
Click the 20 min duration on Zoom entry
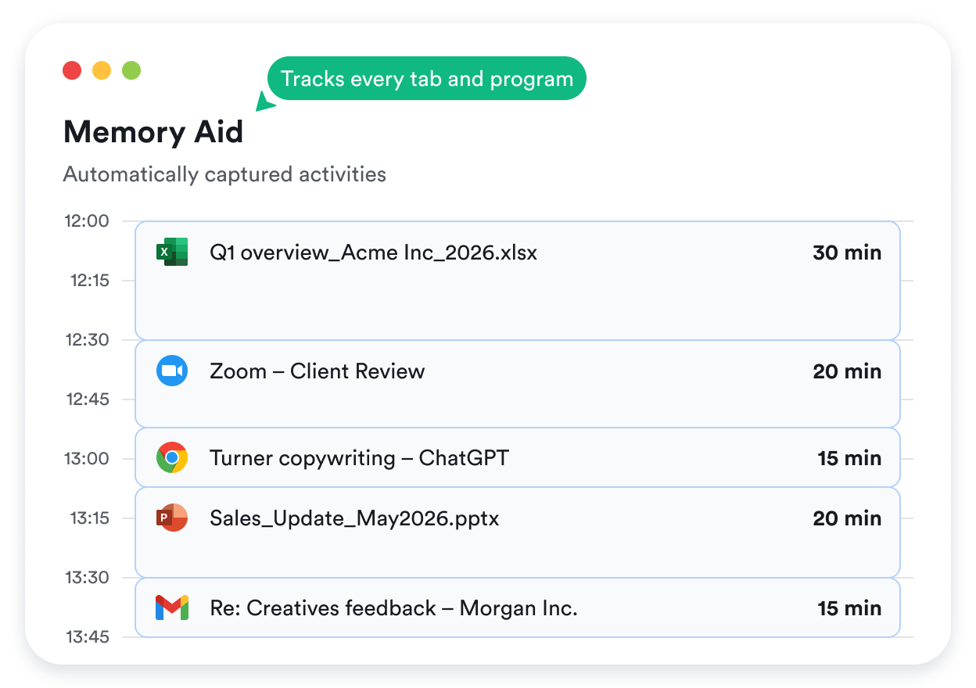pyautogui.click(x=847, y=371)
